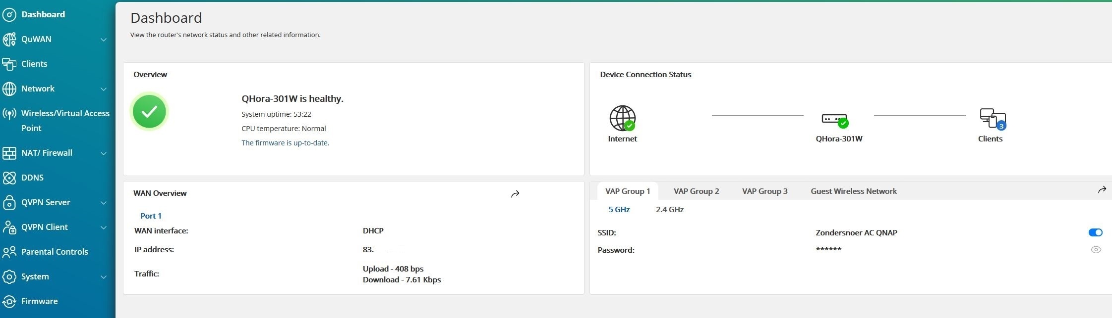Expand the NAT/ Firewall menu chevron
1112x318 pixels.
pyautogui.click(x=104, y=153)
